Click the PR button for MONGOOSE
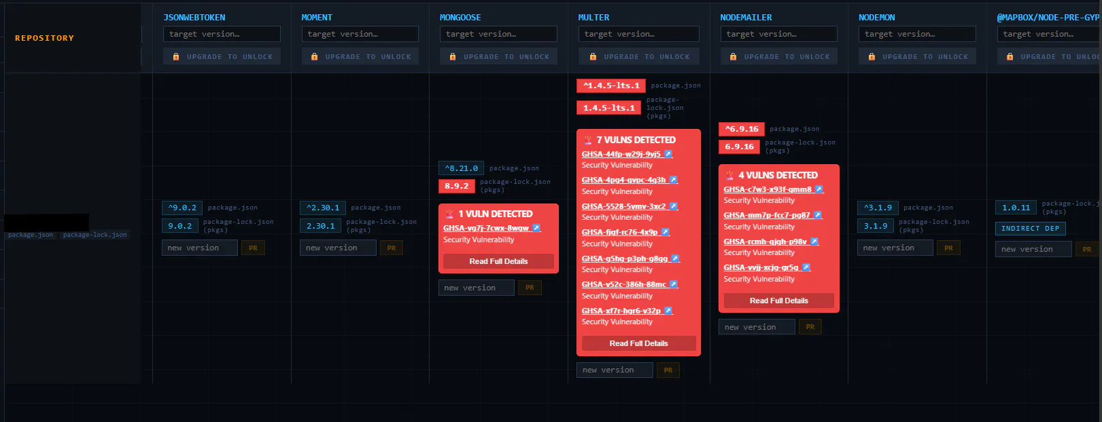The width and height of the screenshot is (1102, 422). [530, 288]
